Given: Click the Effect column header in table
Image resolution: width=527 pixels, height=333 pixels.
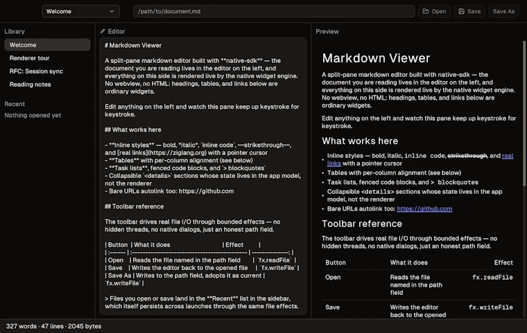Looking at the screenshot, I should [503, 262].
